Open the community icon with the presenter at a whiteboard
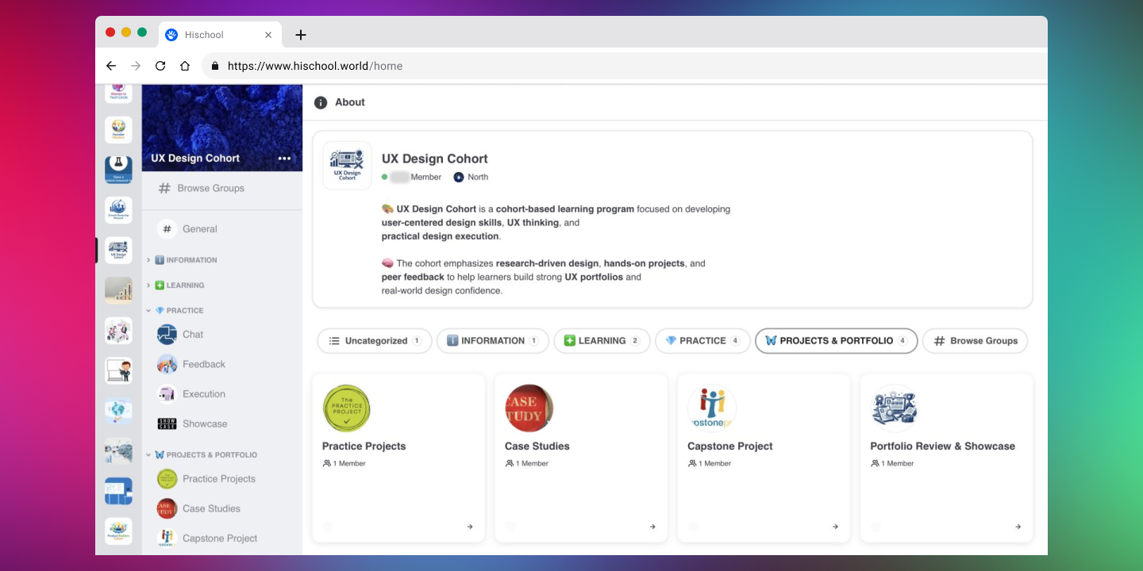Viewport: 1143px width, 571px height. click(x=118, y=370)
